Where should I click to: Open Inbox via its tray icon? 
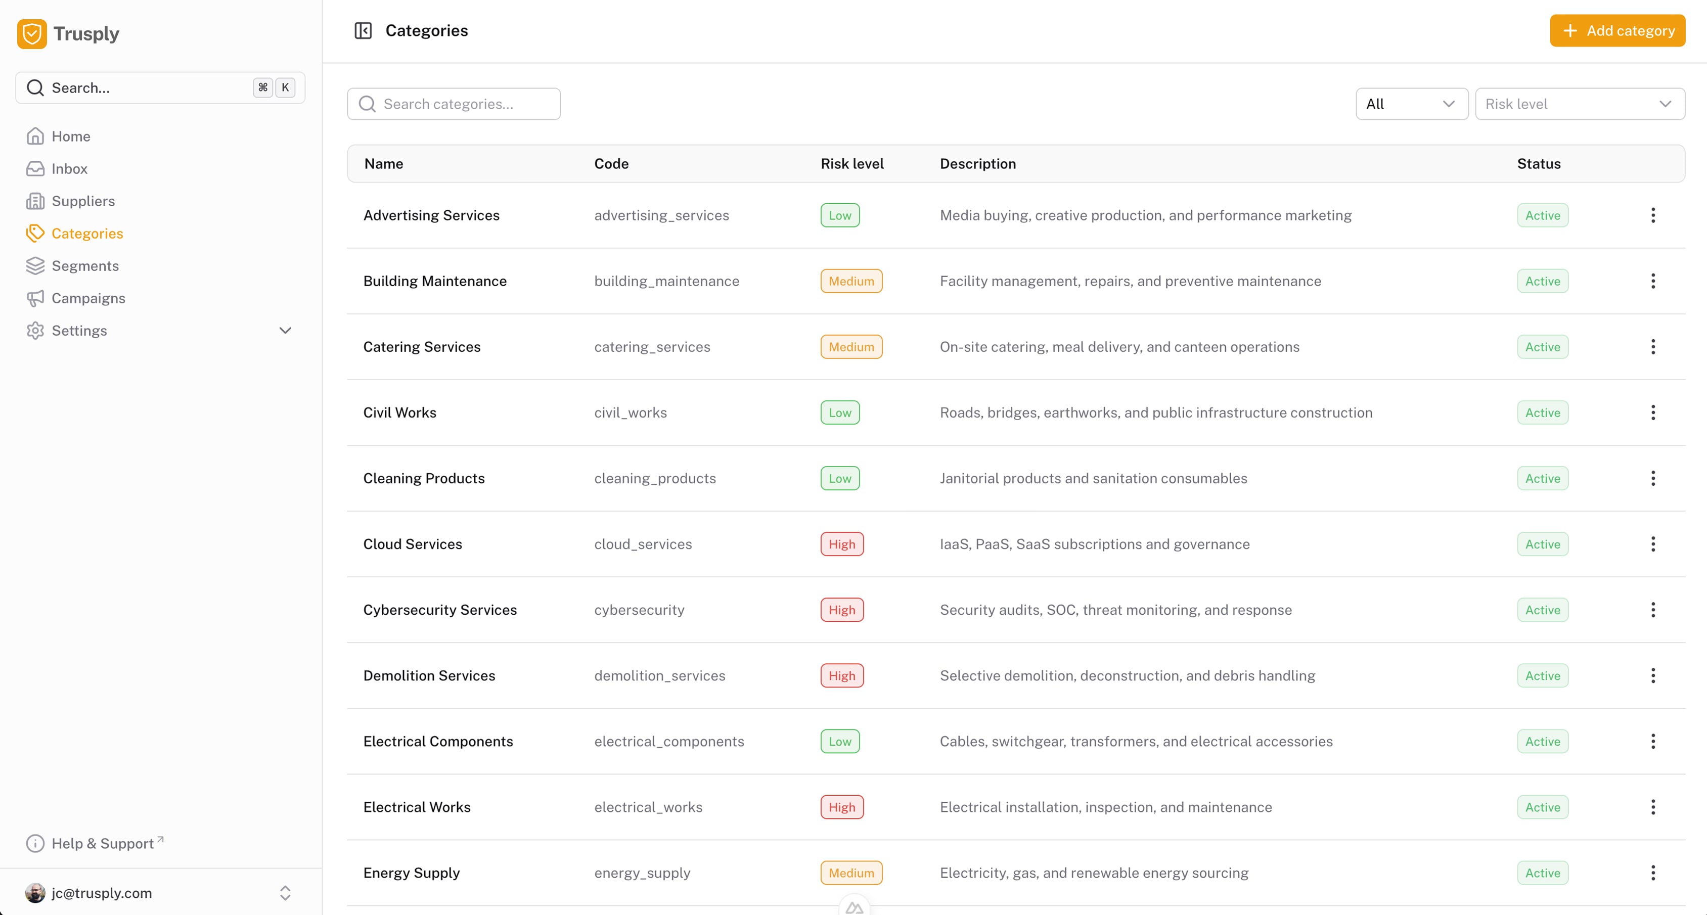35,168
